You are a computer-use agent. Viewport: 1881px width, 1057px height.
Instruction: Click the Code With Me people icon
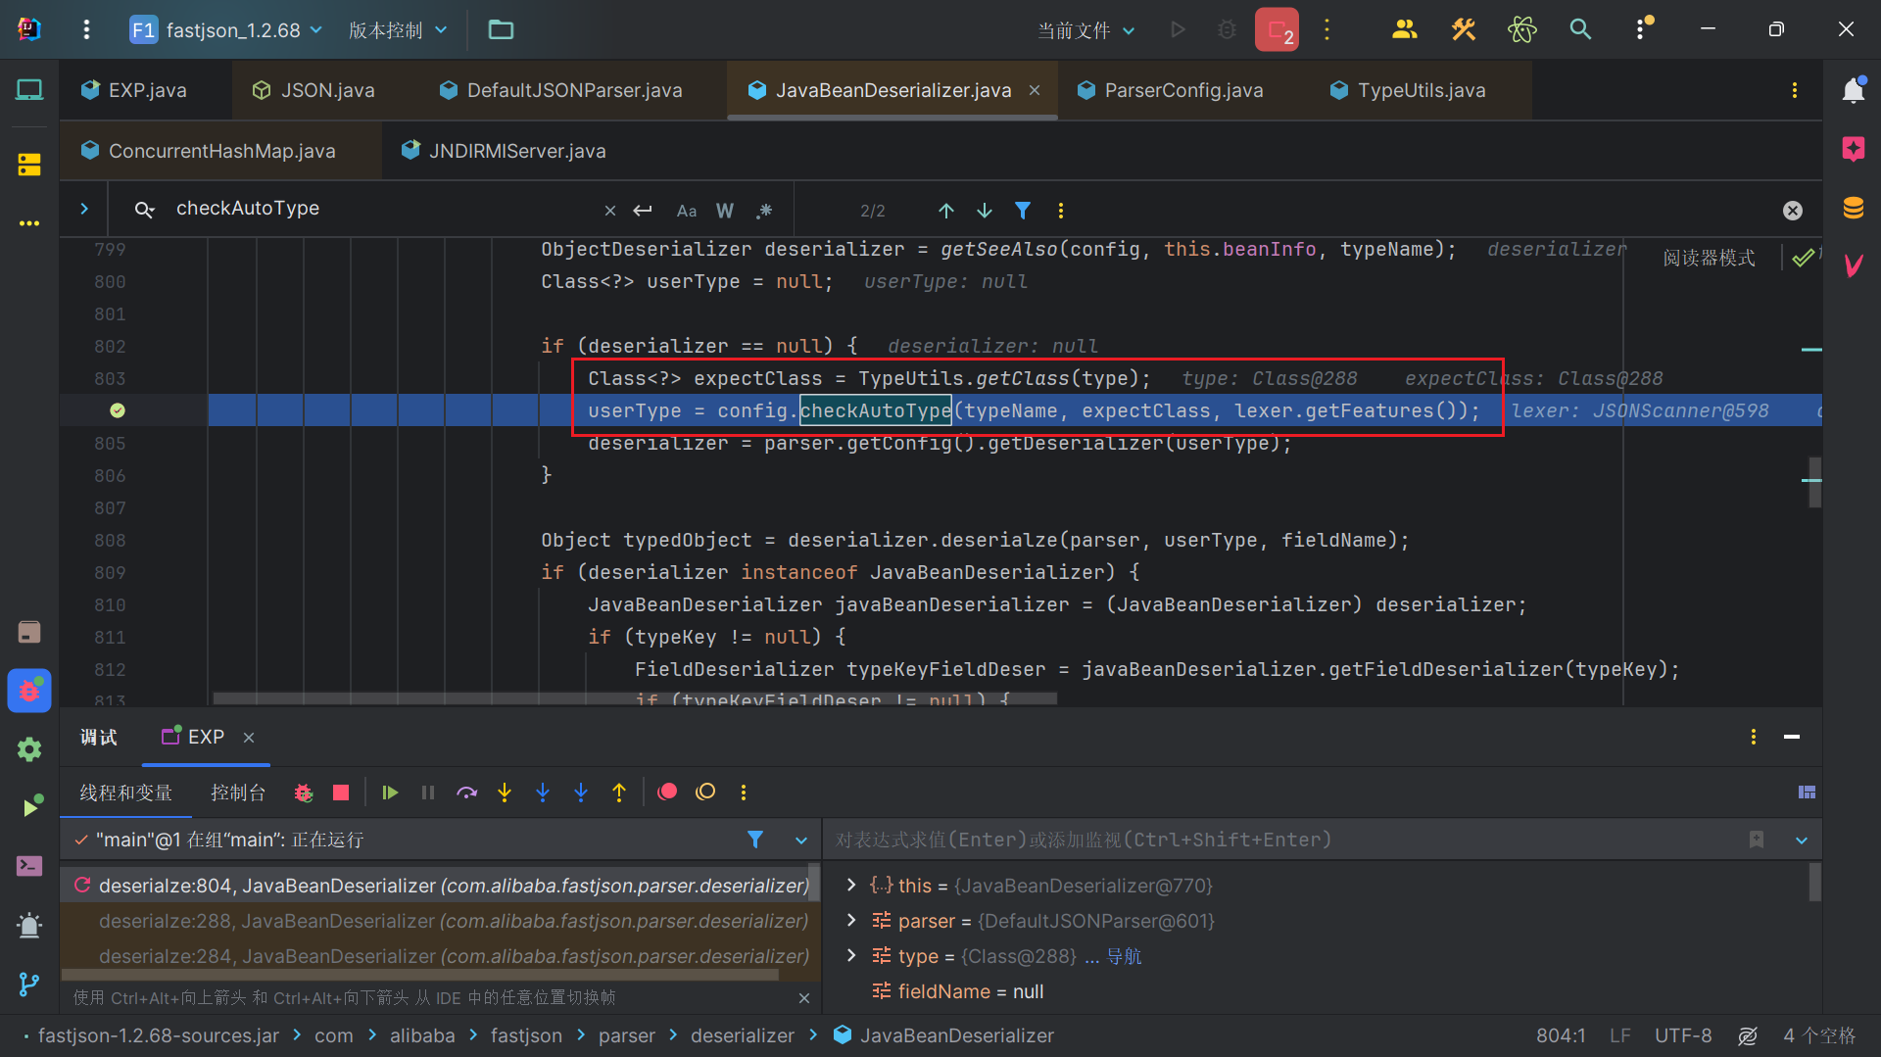[1404, 29]
